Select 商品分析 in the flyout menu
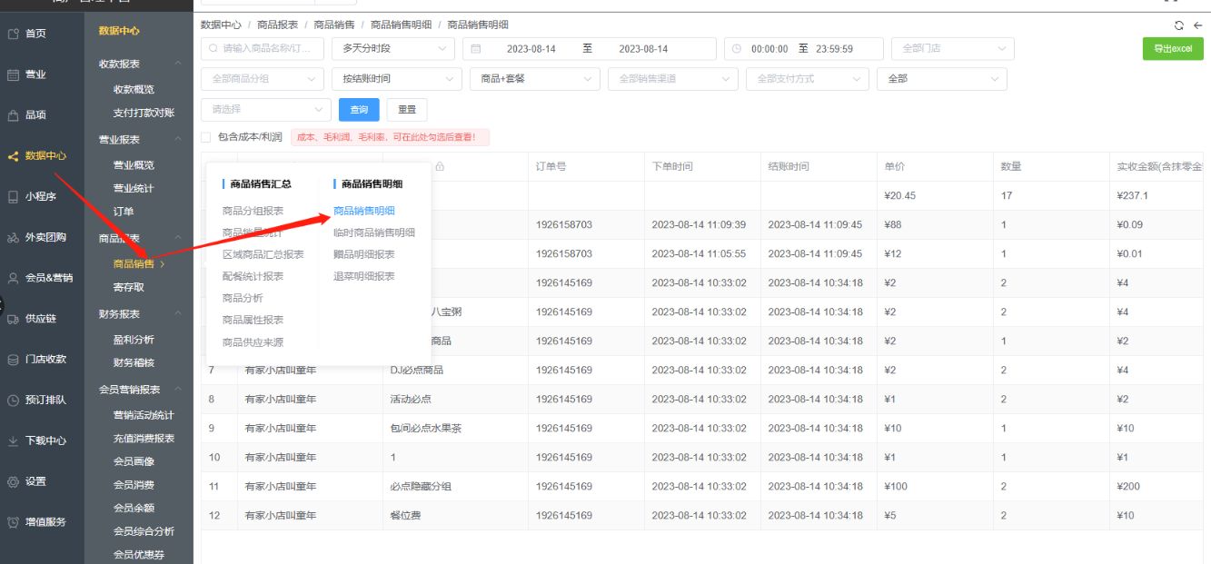Viewport: 1211px width, 564px height. point(243,298)
